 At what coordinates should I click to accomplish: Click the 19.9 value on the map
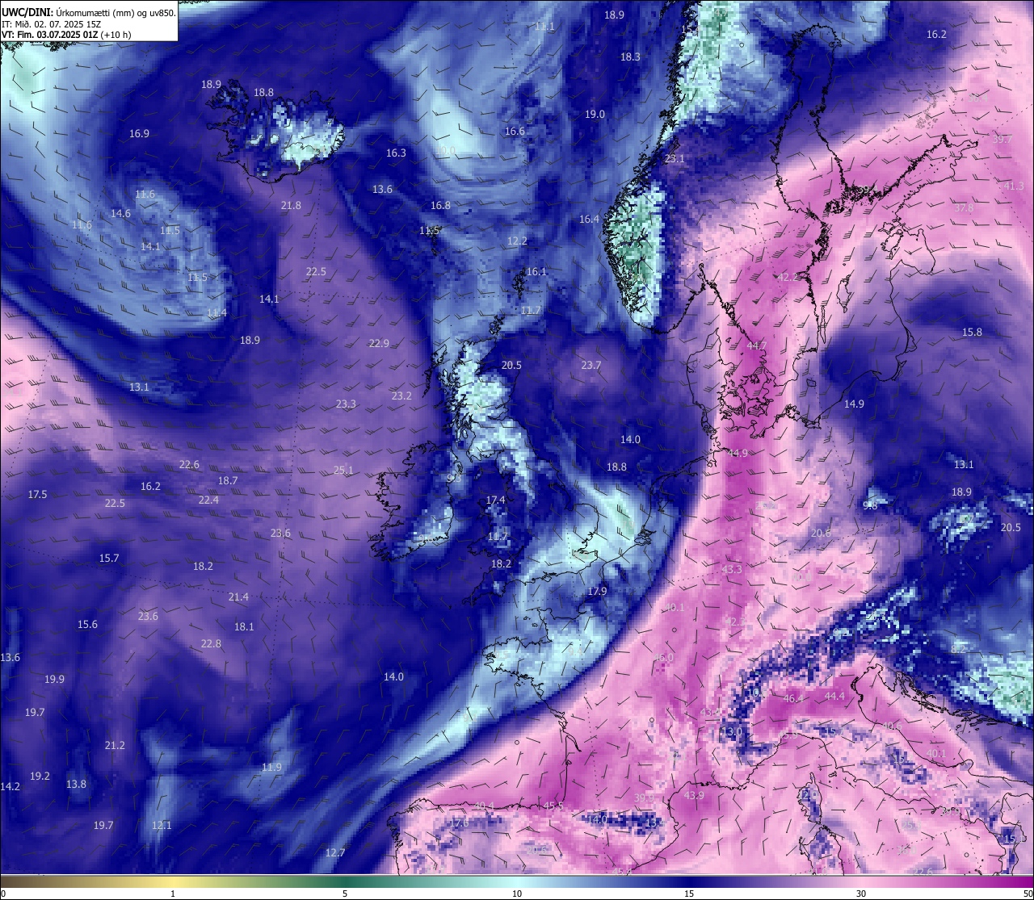pyautogui.click(x=54, y=679)
